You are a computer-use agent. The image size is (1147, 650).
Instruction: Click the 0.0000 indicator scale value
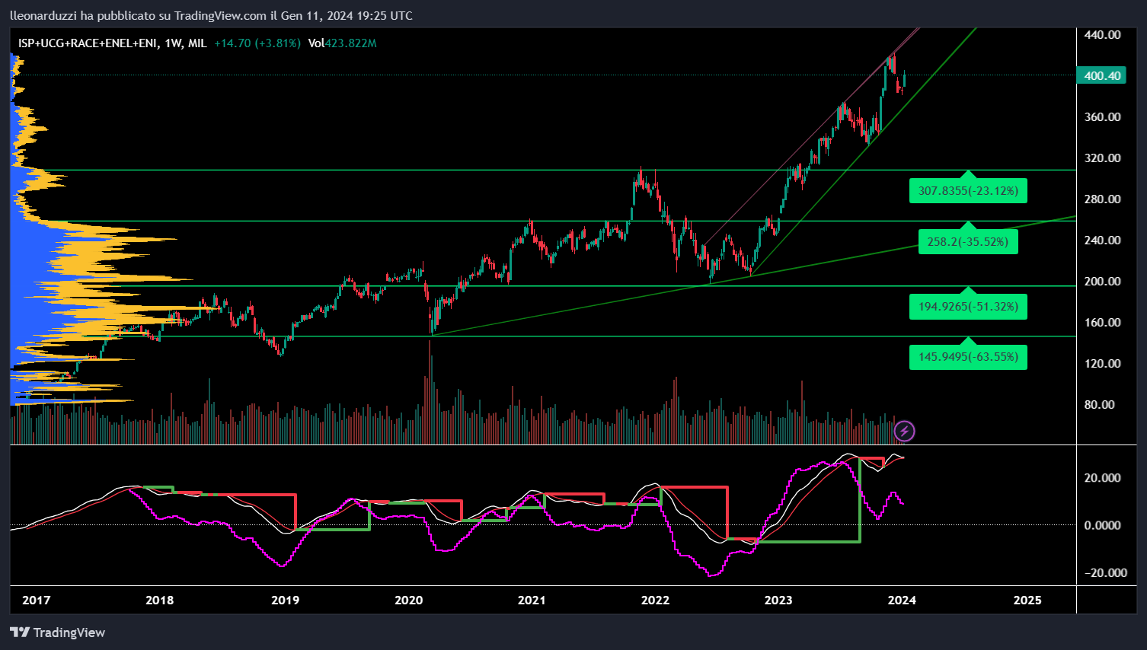(1102, 525)
